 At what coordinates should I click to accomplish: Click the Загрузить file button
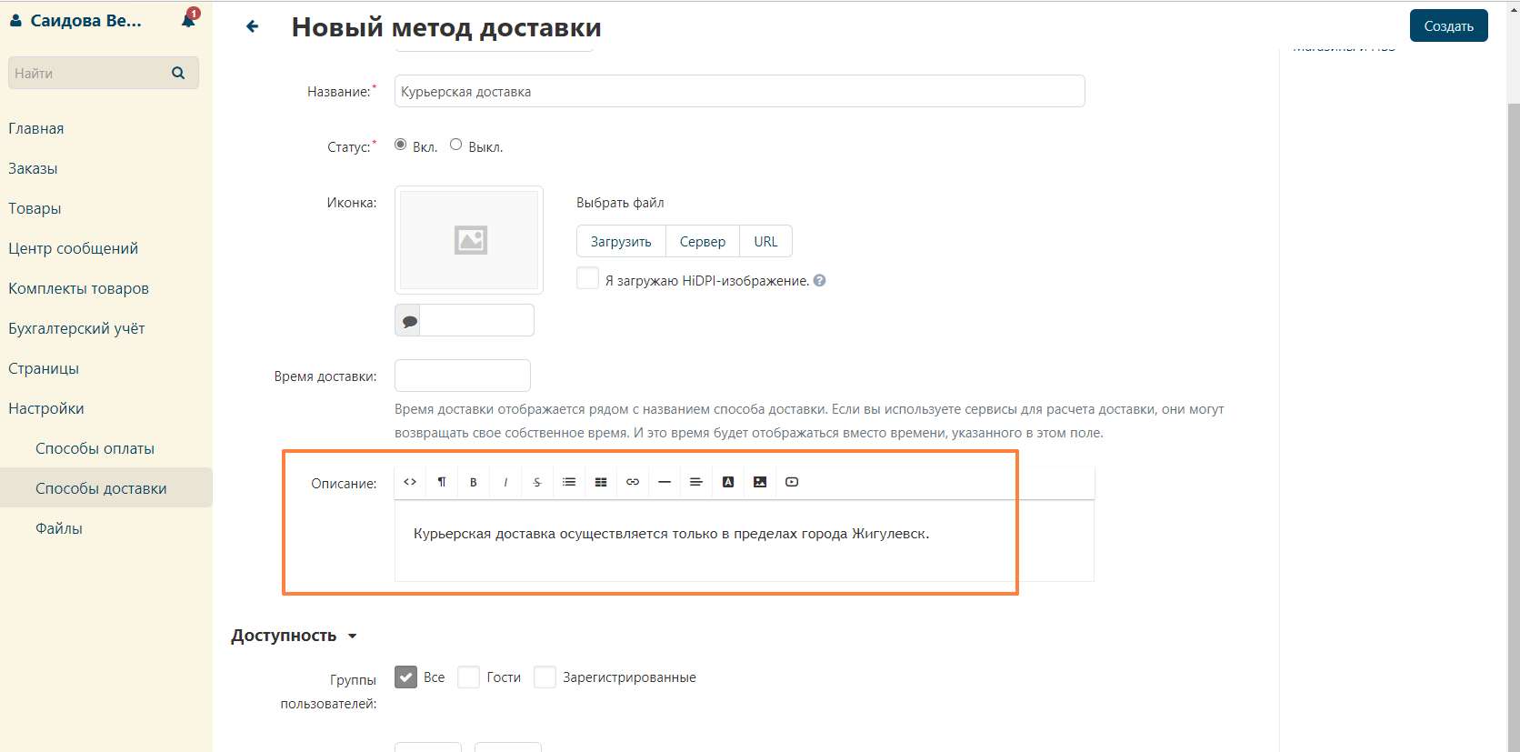click(x=621, y=242)
